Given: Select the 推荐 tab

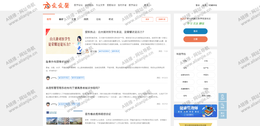Looking at the screenshot, I should pos(49,19).
